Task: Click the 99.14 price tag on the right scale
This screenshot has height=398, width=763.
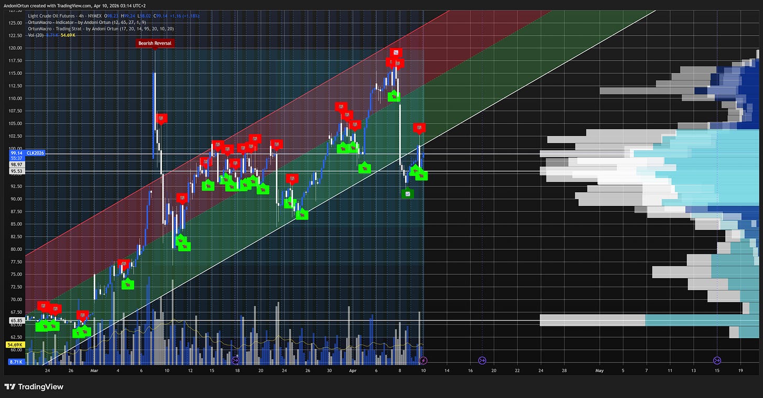Action: [16, 153]
